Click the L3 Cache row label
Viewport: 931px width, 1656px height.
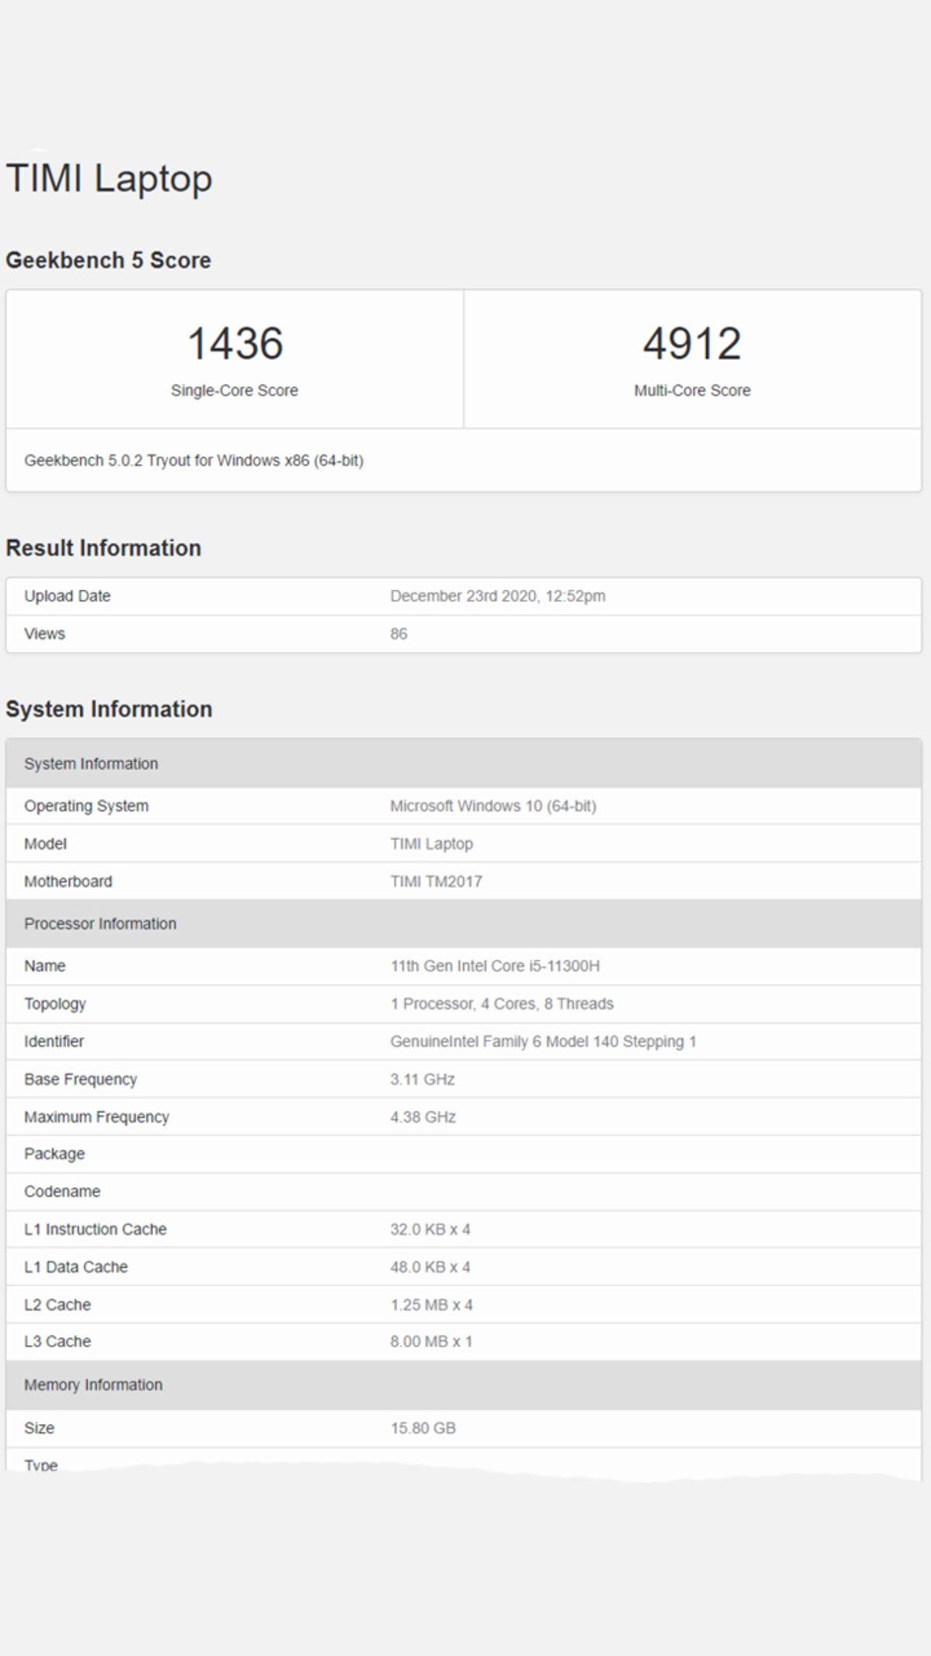[x=57, y=1341]
